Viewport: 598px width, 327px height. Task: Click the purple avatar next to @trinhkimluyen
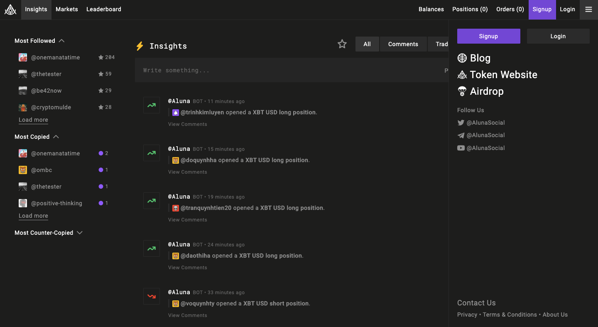pyautogui.click(x=176, y=113)
